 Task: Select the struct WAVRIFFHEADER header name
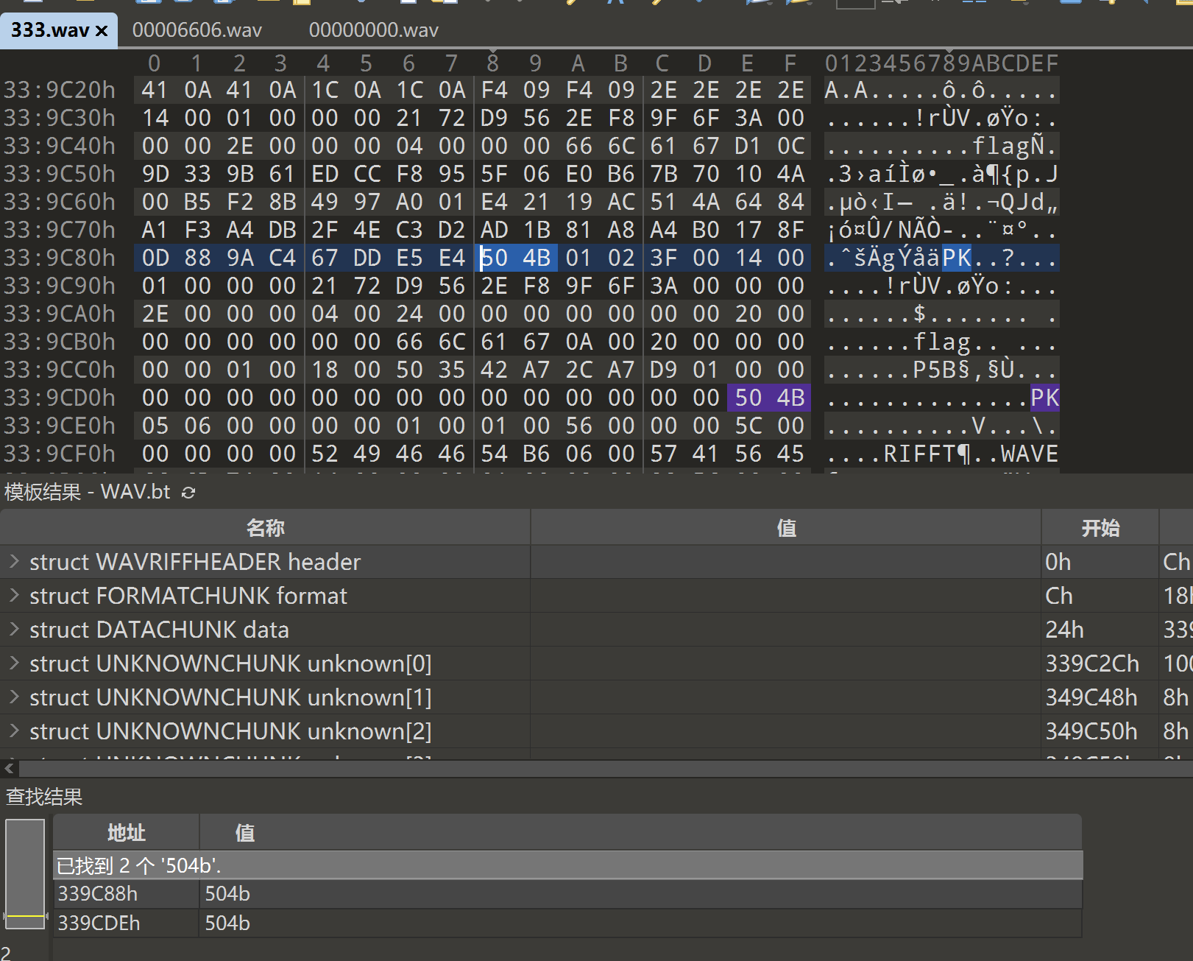tap(195, 562)
